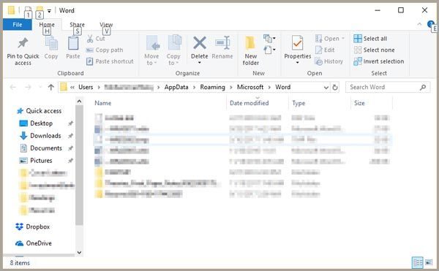Open the Recent locations dropdown arrow
The width and height of the screenshot is (439, 271).
pyautogui.click(x=40, y=87)
